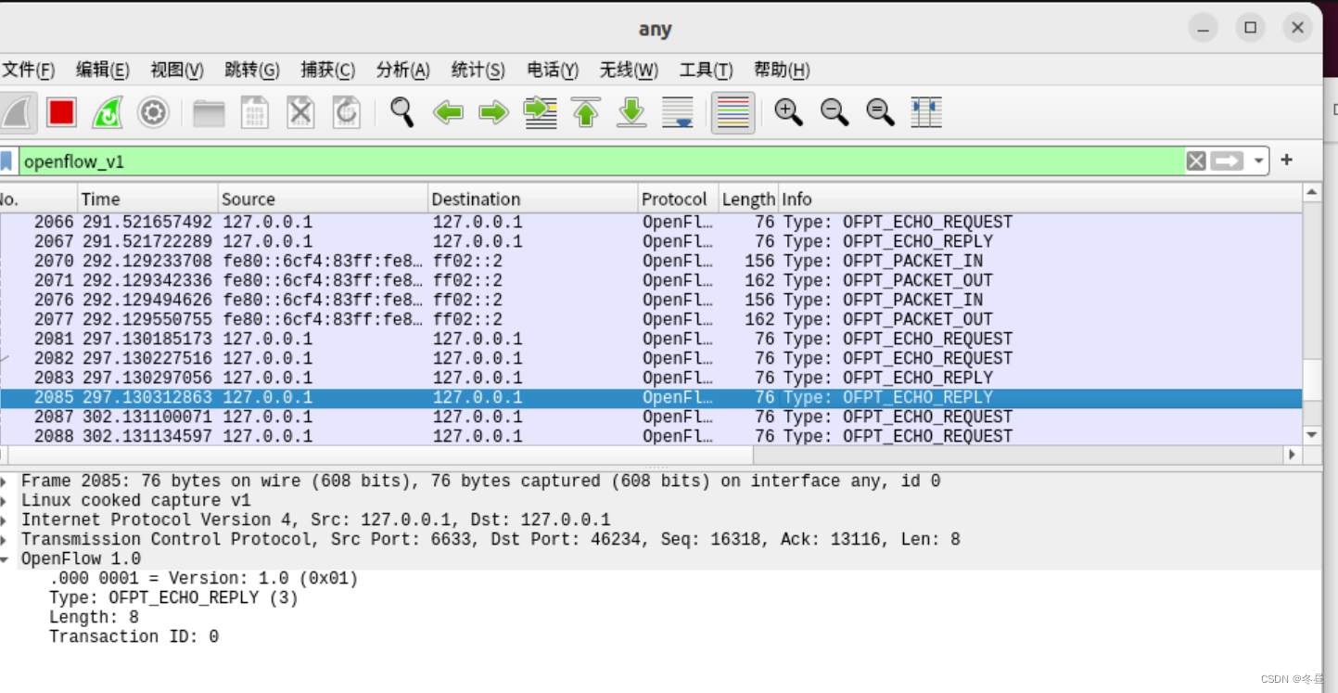
Task: Save the capture file icon
Action: (x=255, y=113)
